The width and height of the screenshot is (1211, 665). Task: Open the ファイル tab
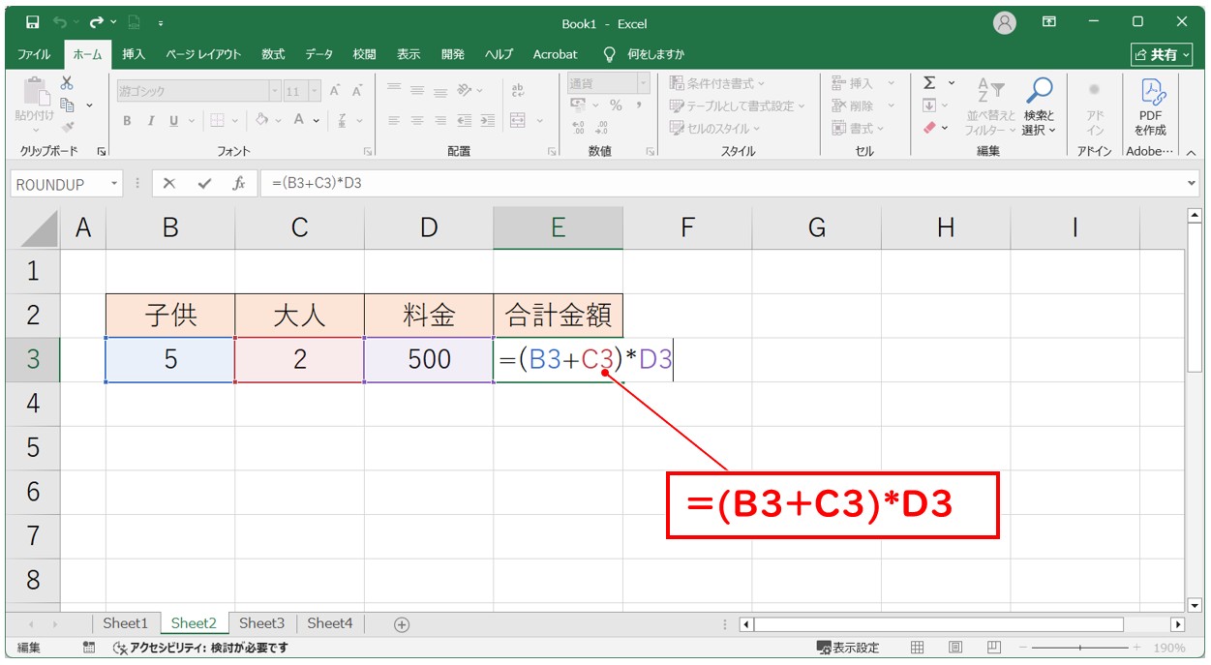pos(34,54)
